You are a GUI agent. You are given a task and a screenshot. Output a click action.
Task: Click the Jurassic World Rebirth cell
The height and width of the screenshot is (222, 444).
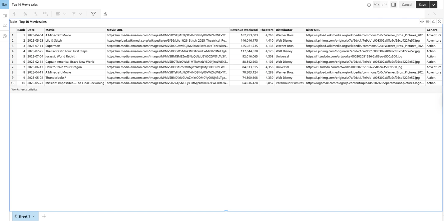(75, 57)
